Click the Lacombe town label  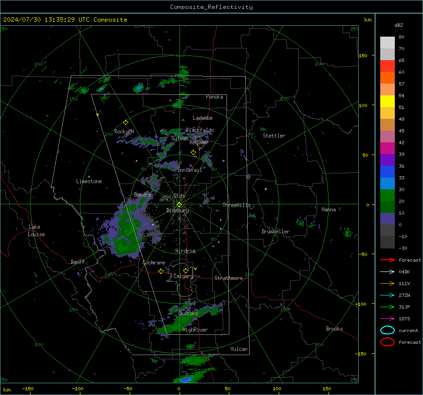(203, 118)
